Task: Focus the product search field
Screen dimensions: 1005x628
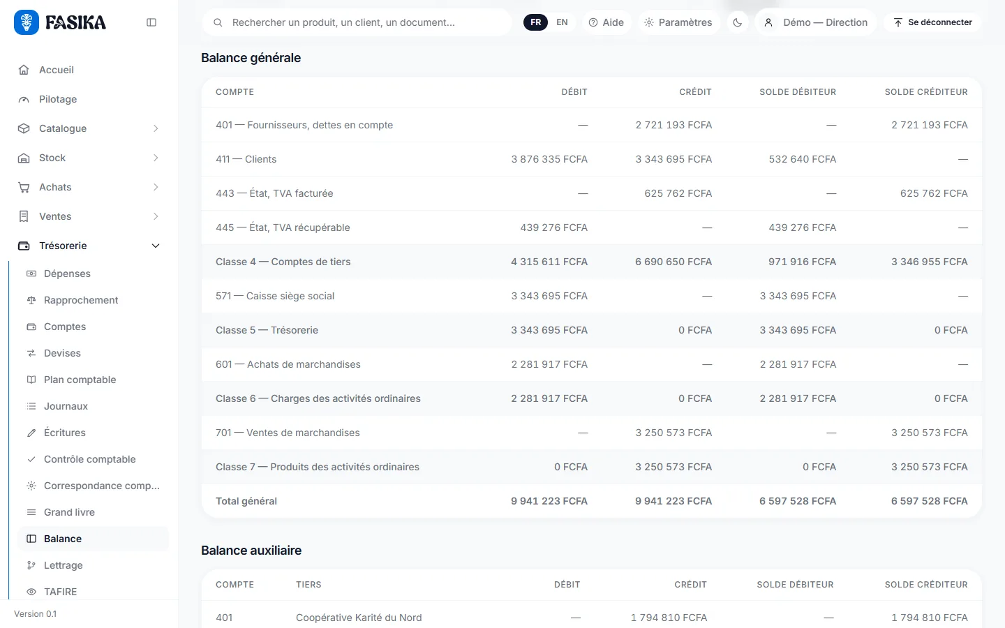Action: tap(357, 22)
